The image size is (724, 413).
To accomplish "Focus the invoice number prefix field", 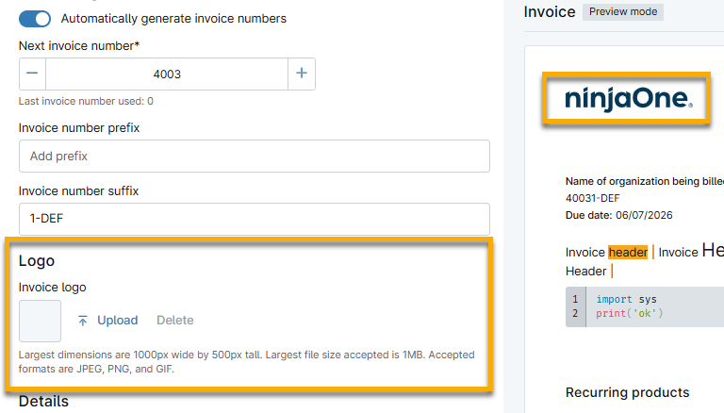I will tap(255, 157).
